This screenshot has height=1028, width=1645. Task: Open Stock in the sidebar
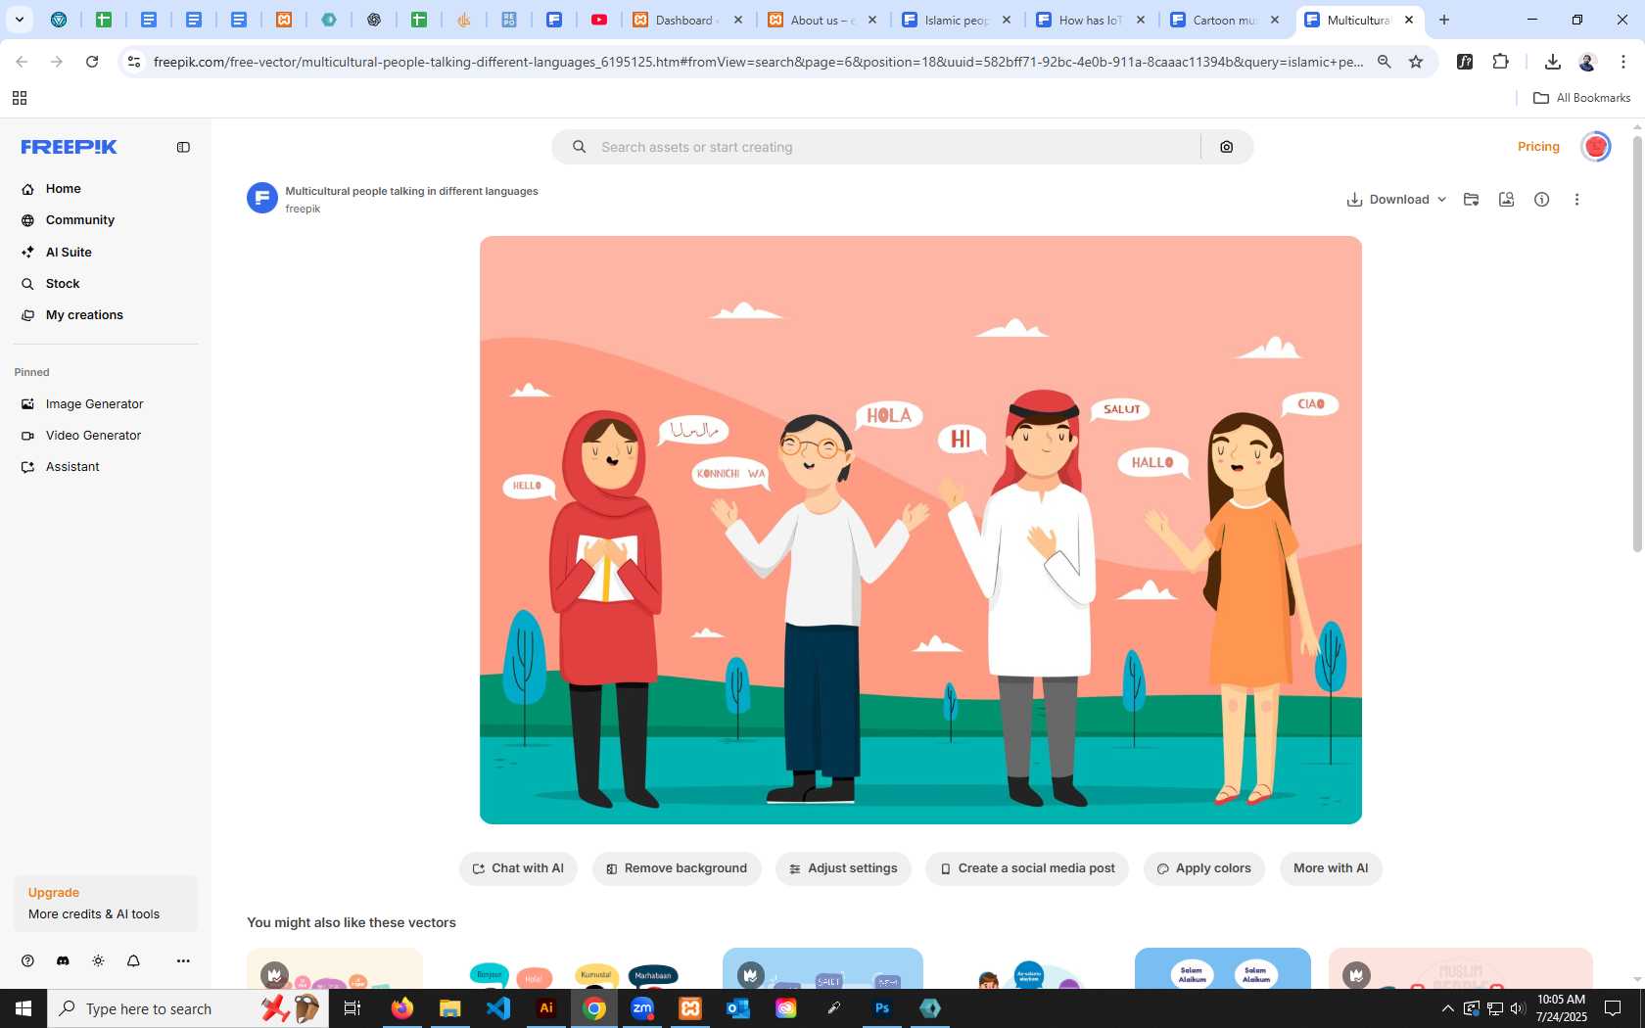(x=62, y=283)
